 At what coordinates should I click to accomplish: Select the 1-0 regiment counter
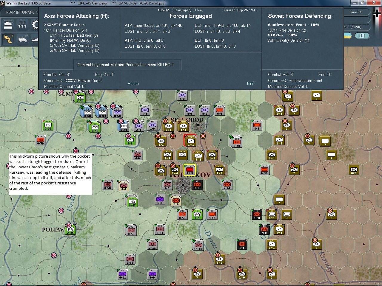(153, 125)
